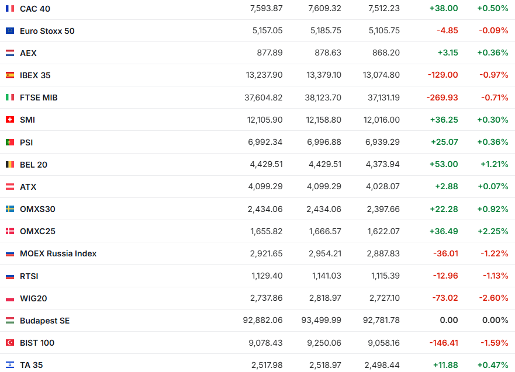
Task: Click the French flag icon beside CAC 40
Action: click(x=10, y=9)
